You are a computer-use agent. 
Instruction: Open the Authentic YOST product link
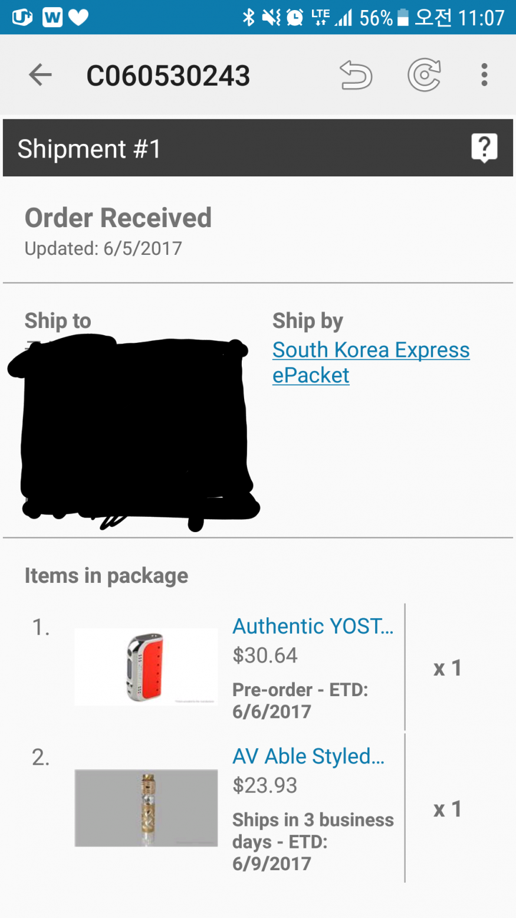pyautogui.click(x=313, y=626)
